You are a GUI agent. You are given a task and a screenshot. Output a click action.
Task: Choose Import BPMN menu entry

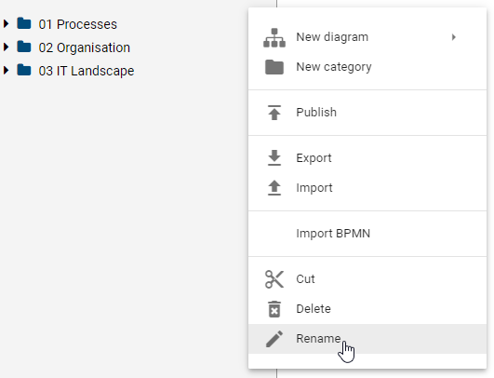[367, 234]
